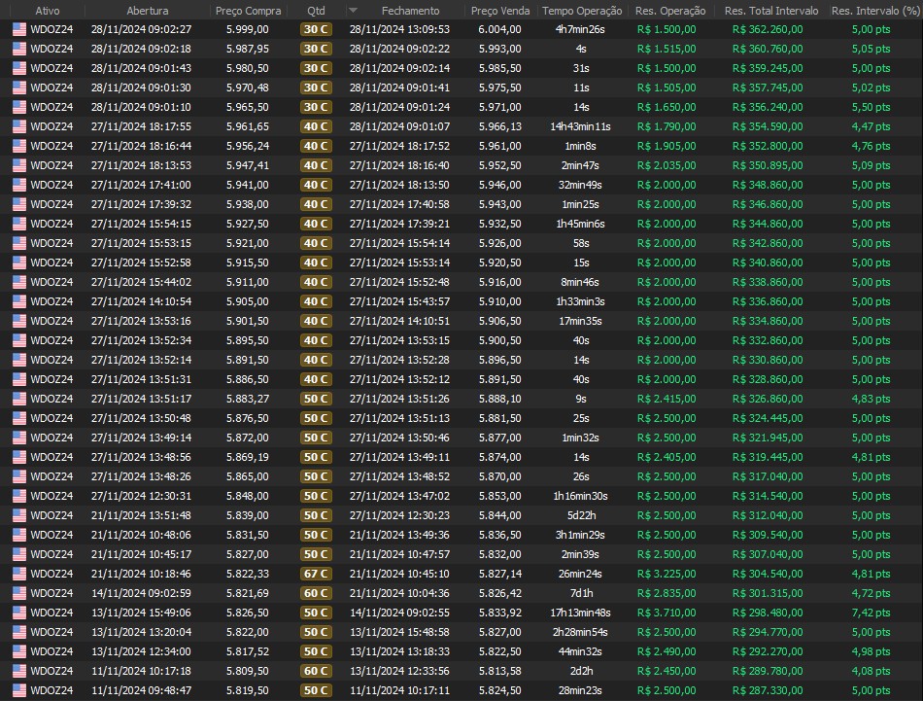Click the flag icon of the 14/11/2024 09:02:59 row
Image resolution: width=923 pixels, height=701 pixels.
tap(19, 593)
